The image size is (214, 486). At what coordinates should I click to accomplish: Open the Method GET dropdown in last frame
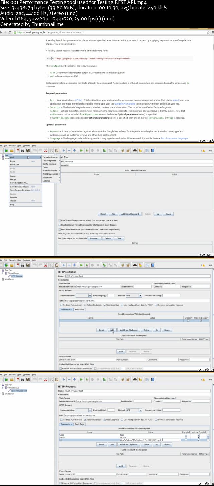point(140,410)
